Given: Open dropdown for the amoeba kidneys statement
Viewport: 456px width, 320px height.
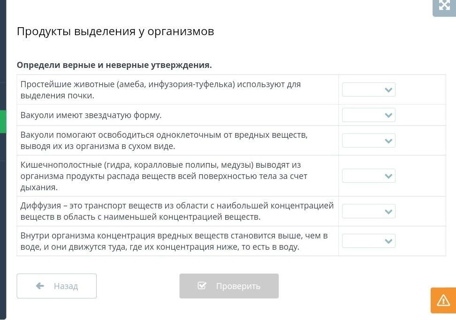Looking at the screenshot, I should pyautogui.click(x=369, y=89).
